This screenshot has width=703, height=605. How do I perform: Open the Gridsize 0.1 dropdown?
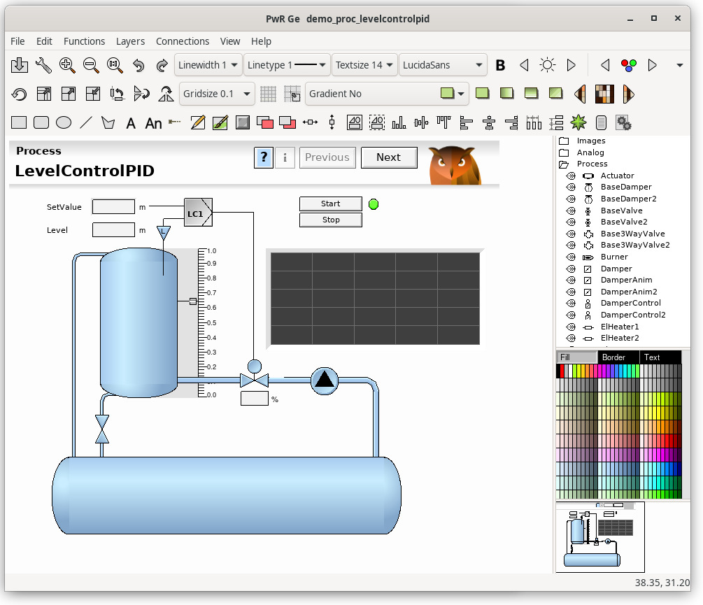[218, 94]
